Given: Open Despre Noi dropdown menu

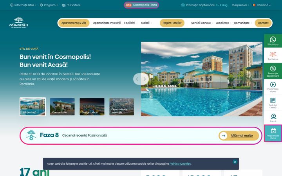Looking at the screenshot, I should pos(240,5).
